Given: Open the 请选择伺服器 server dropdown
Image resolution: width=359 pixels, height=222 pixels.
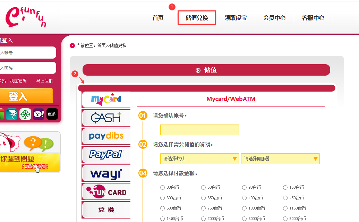Looking at the screenshot, I should 280,159.
